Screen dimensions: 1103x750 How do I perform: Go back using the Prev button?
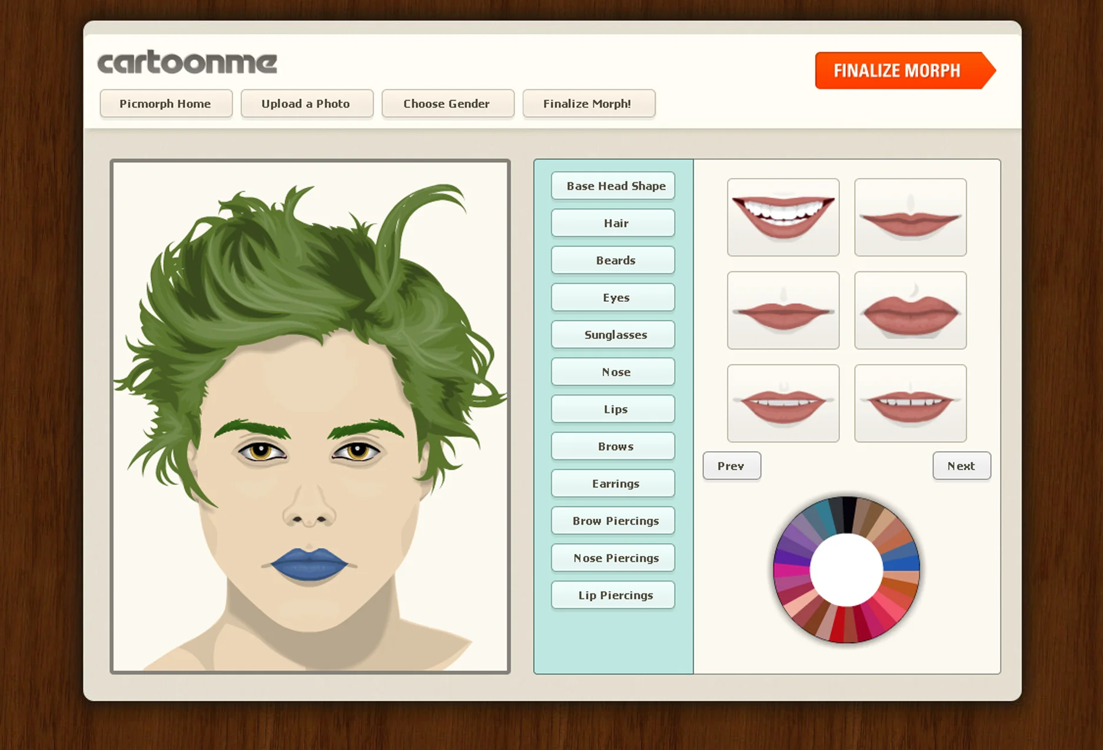731,465
